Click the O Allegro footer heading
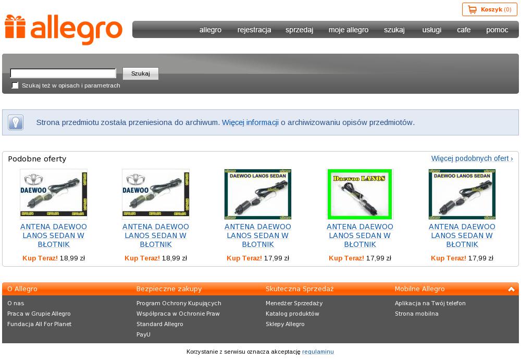This screenshot has height=362, width=521. coord(22,289)
